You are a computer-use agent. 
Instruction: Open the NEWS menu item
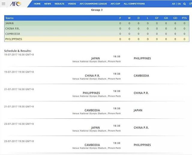click(x=48, y=4)
